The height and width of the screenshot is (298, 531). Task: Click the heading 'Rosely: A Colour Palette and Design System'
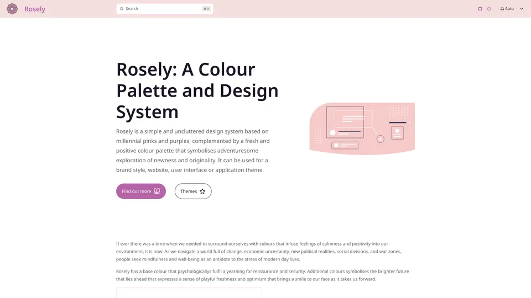tap(197, 91)
